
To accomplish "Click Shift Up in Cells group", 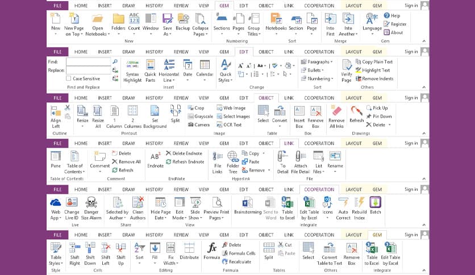I will (120, 254).
